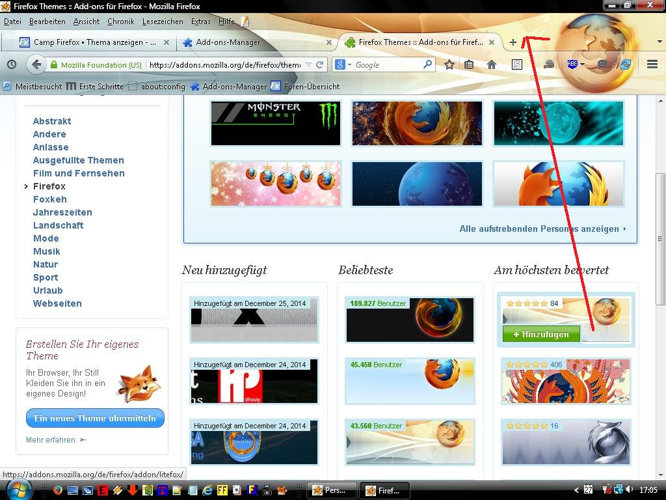Open the Chronik menu
Screen dimensions: 666x500
coord(120,21)
